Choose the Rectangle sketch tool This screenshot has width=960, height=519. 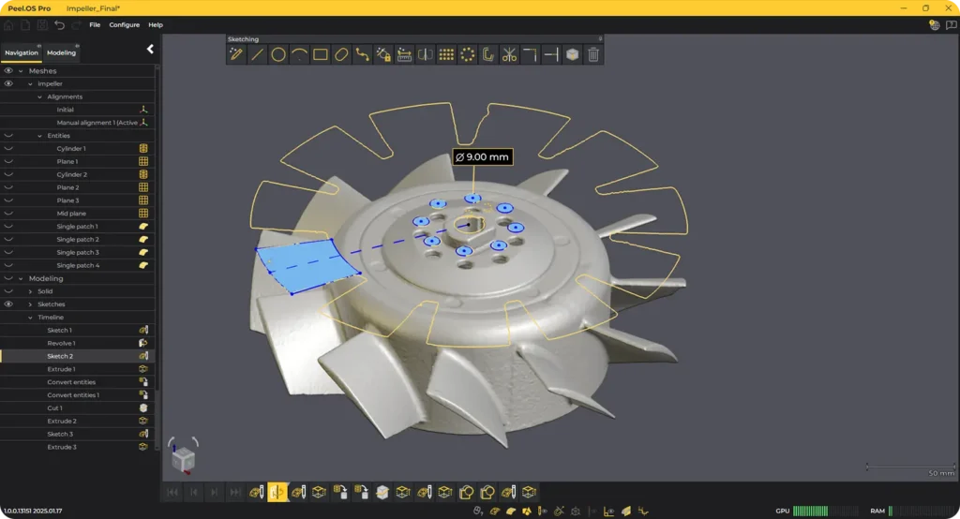[321, 54]
